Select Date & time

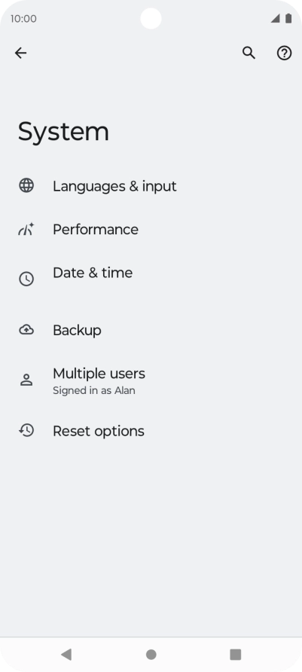pyautogui.click(x=151, y=279)
